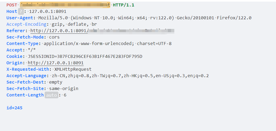Screen dimensions: 276x131
Task: Click the Accept-Language value string
Action: pos(130,76)
